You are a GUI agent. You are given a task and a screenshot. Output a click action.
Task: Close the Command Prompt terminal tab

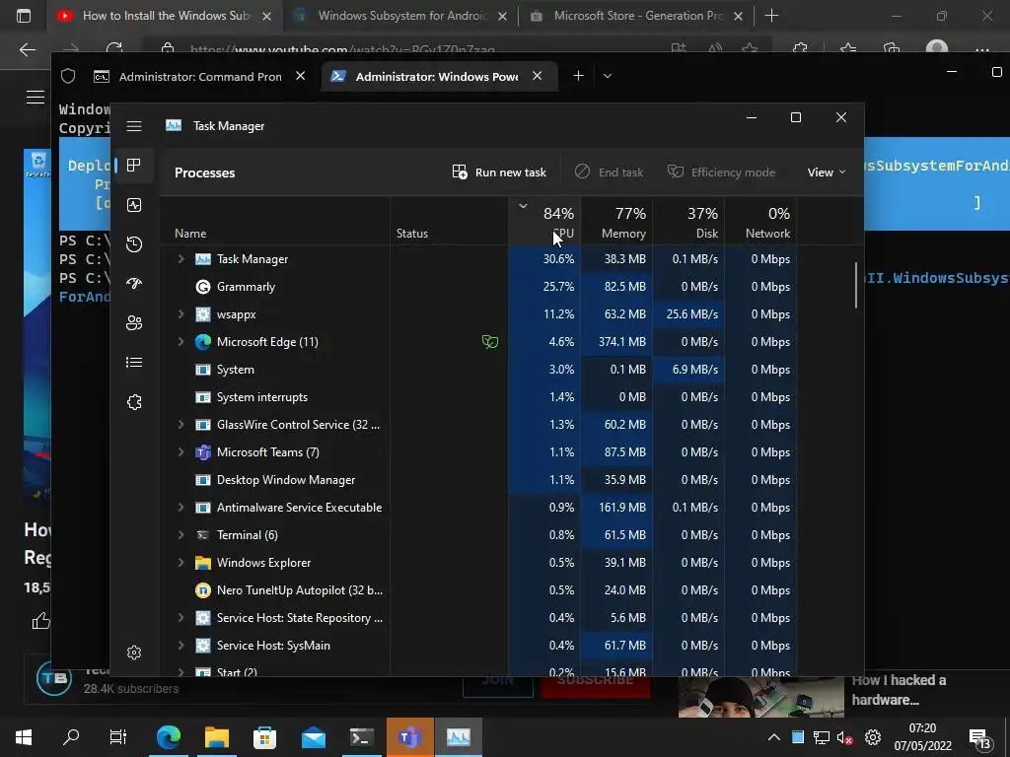300,76
